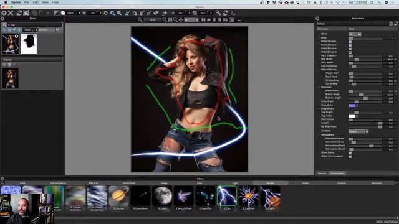Image resolution: width=399 pixels, height=224 pixels.
Task: Toggle Point 1 Enable checkbox
Action: coord(350,42)
